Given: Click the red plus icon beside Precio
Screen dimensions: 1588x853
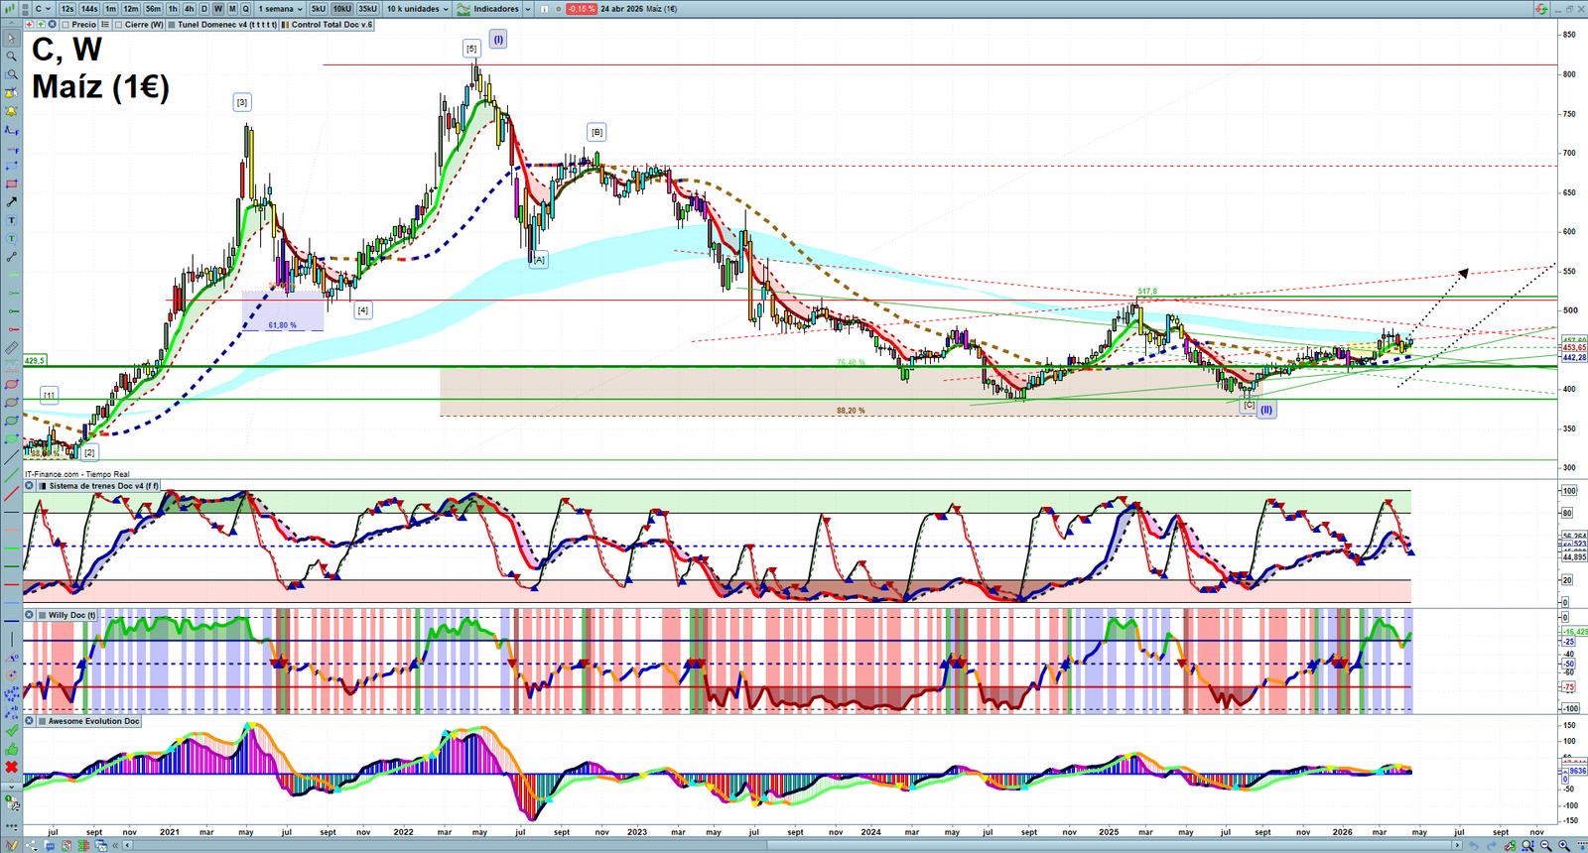Looking at the screenshot, I should 30,25.
